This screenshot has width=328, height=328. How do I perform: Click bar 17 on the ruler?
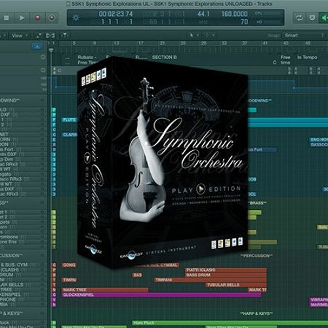(x=141, y=43)
